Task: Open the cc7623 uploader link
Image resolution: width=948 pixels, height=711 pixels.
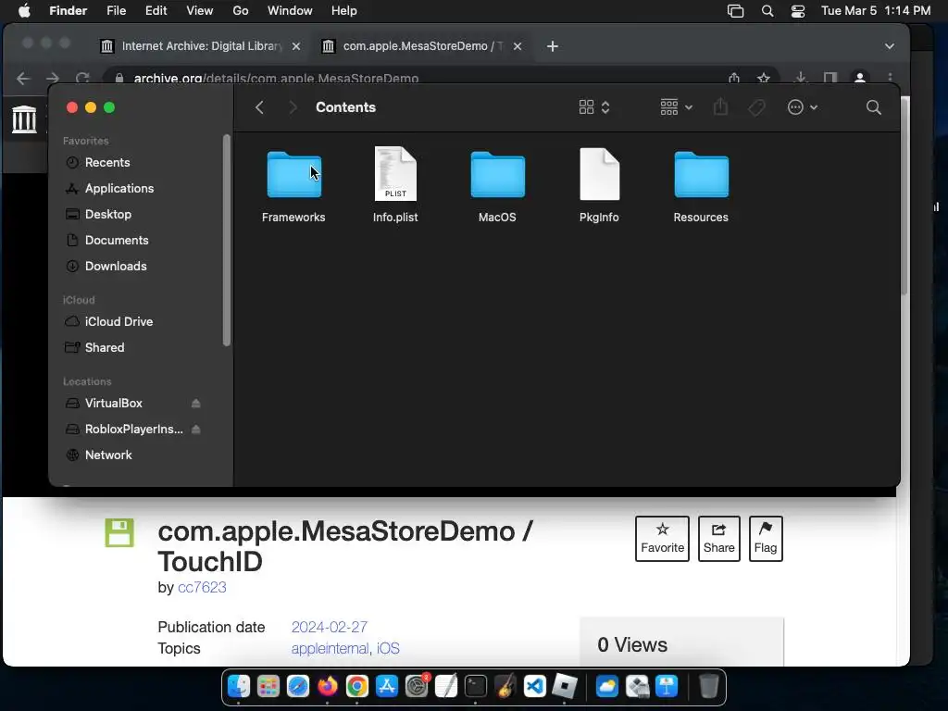Action: click(x=202, y=588)
